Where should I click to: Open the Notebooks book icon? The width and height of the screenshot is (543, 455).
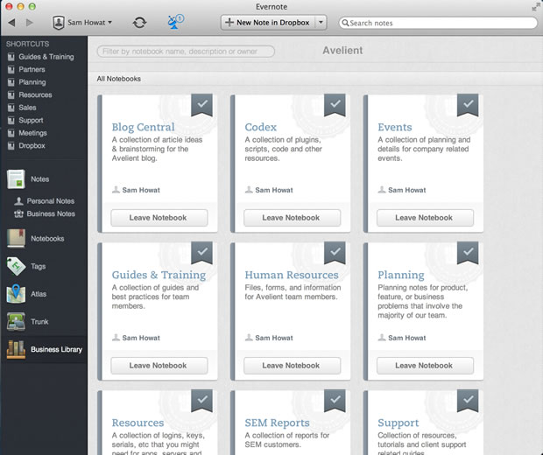pyautogui.click(x=16, y=238)
